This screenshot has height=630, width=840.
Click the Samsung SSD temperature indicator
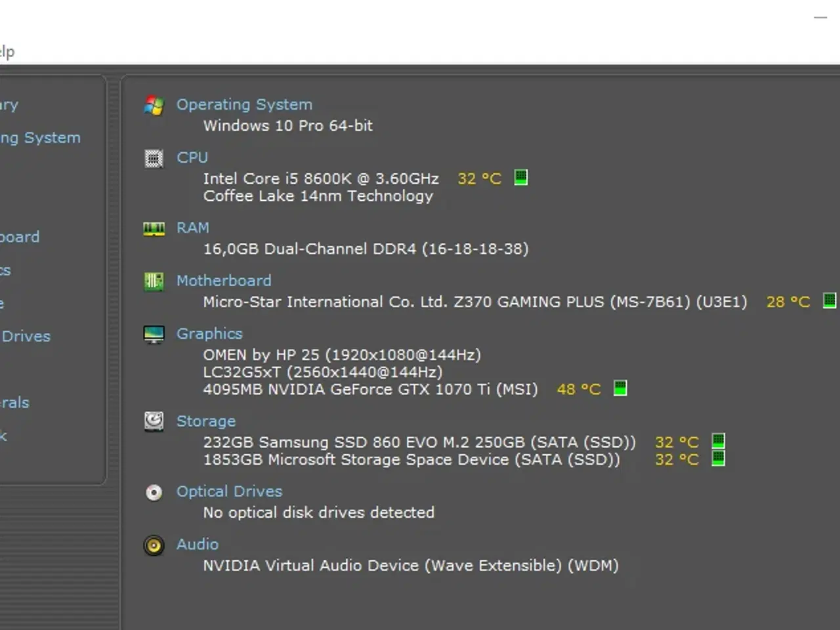pos(719,441)
